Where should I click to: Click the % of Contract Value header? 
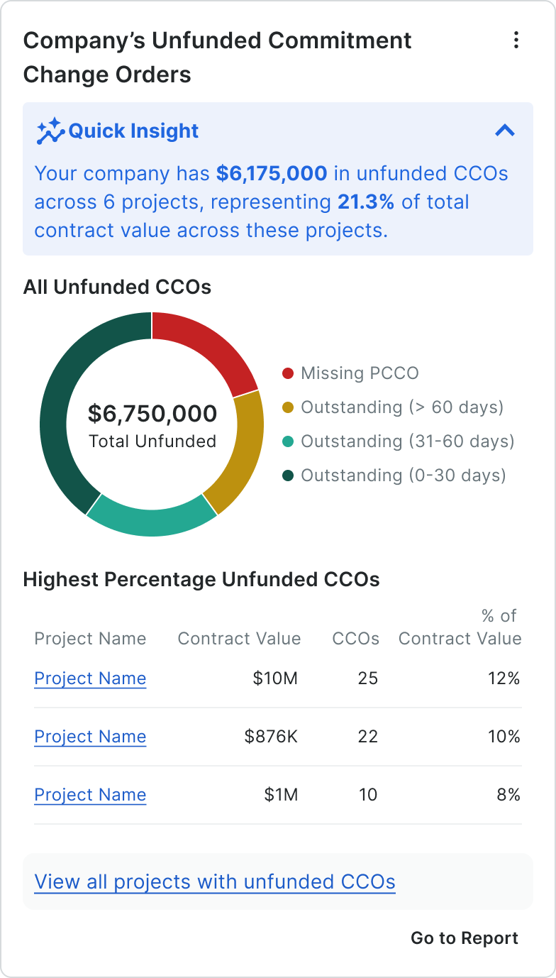(460, 628)
